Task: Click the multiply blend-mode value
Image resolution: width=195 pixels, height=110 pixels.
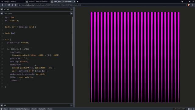Action: (41, 74)
